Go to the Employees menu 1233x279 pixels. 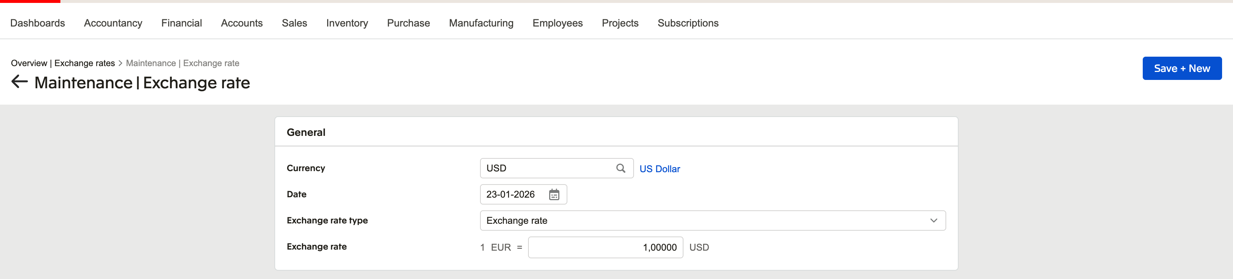[x=557, y=23]
